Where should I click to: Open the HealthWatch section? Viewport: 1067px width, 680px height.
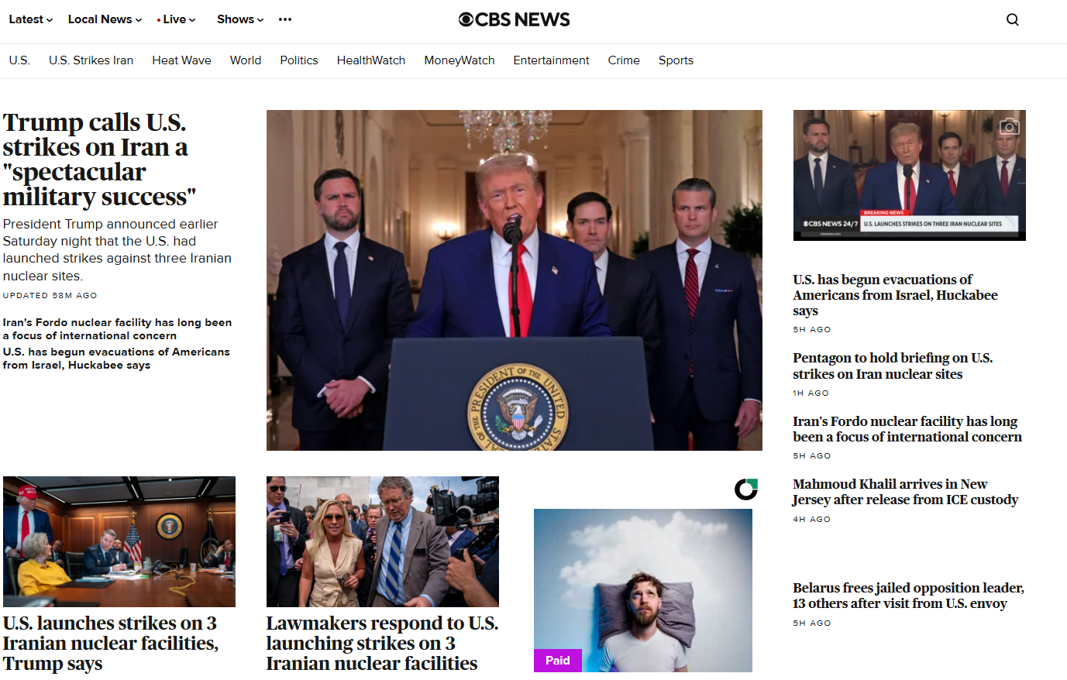click(371, 60)
